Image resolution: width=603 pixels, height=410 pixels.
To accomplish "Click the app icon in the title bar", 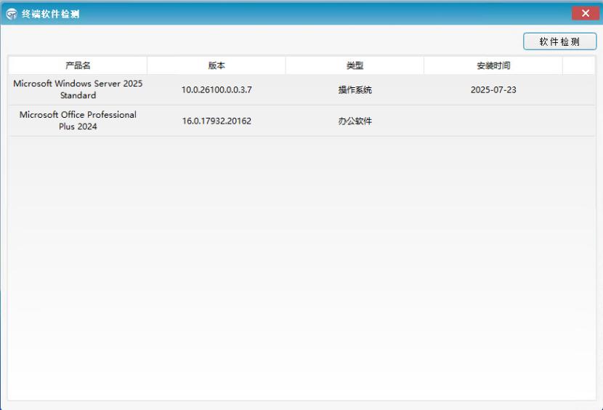I will tap(11, 14).
